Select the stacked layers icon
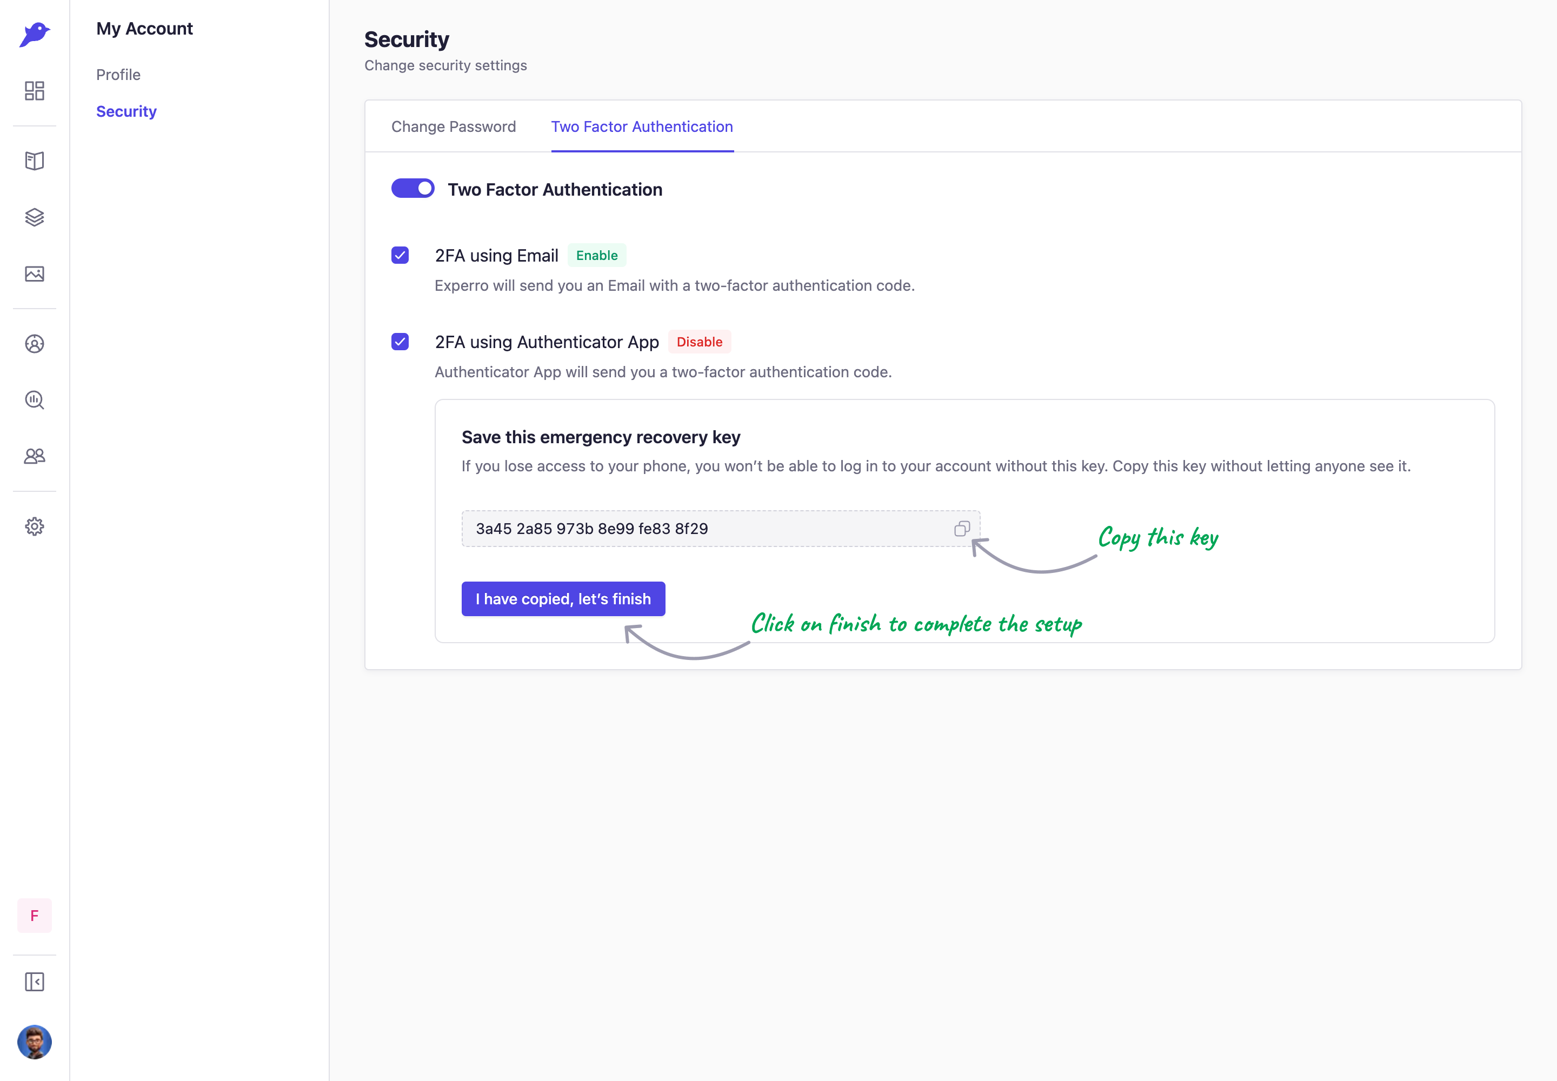 (35, 217)
